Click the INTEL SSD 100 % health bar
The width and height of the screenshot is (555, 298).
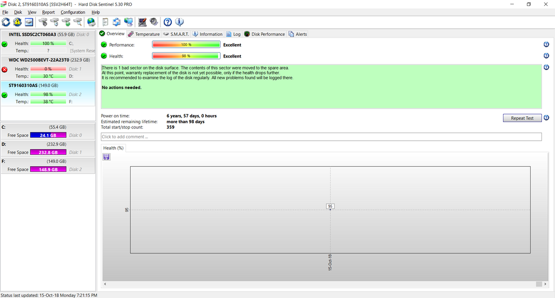[x=48, y=43]
